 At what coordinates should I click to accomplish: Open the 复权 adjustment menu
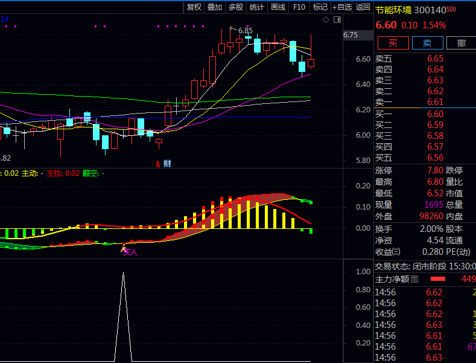pyautogui.click(x=194, y=7)
